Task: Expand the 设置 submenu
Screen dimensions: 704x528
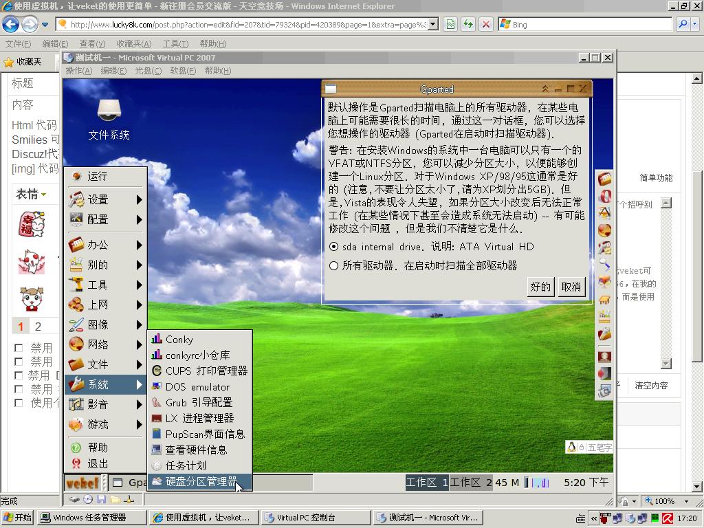Action: point(105,199)
